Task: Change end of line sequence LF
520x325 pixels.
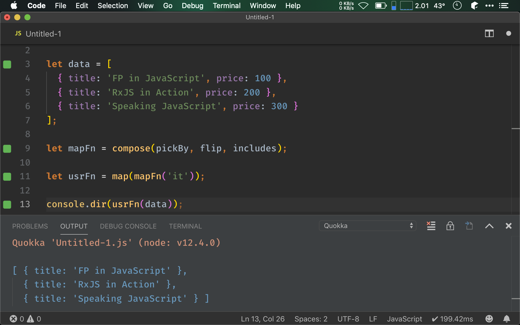Action: pyautogui.click(x=373, y=319)
